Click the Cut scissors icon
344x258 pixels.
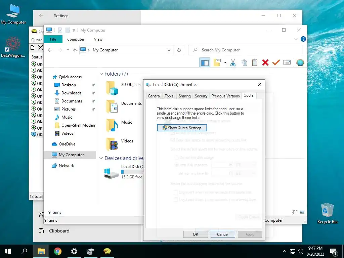(x=233, y=62)
